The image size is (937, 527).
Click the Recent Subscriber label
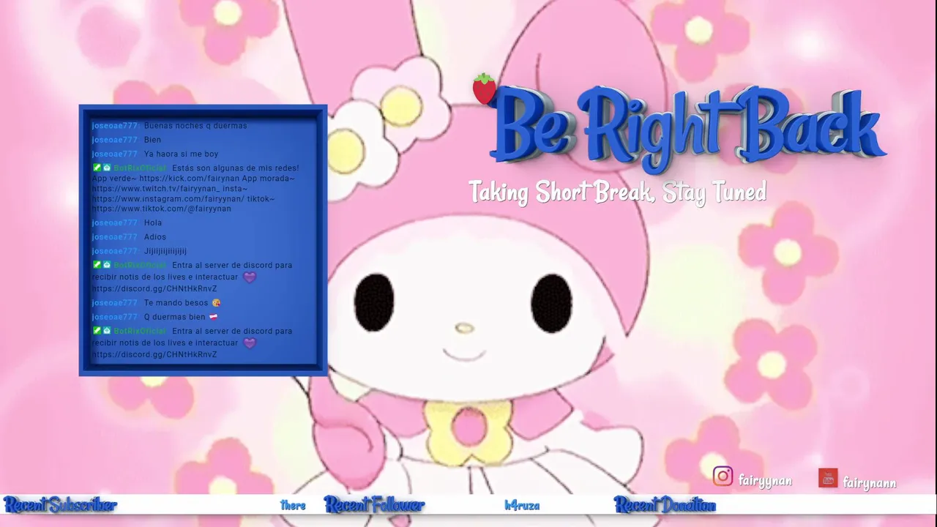tap(60, 505)
